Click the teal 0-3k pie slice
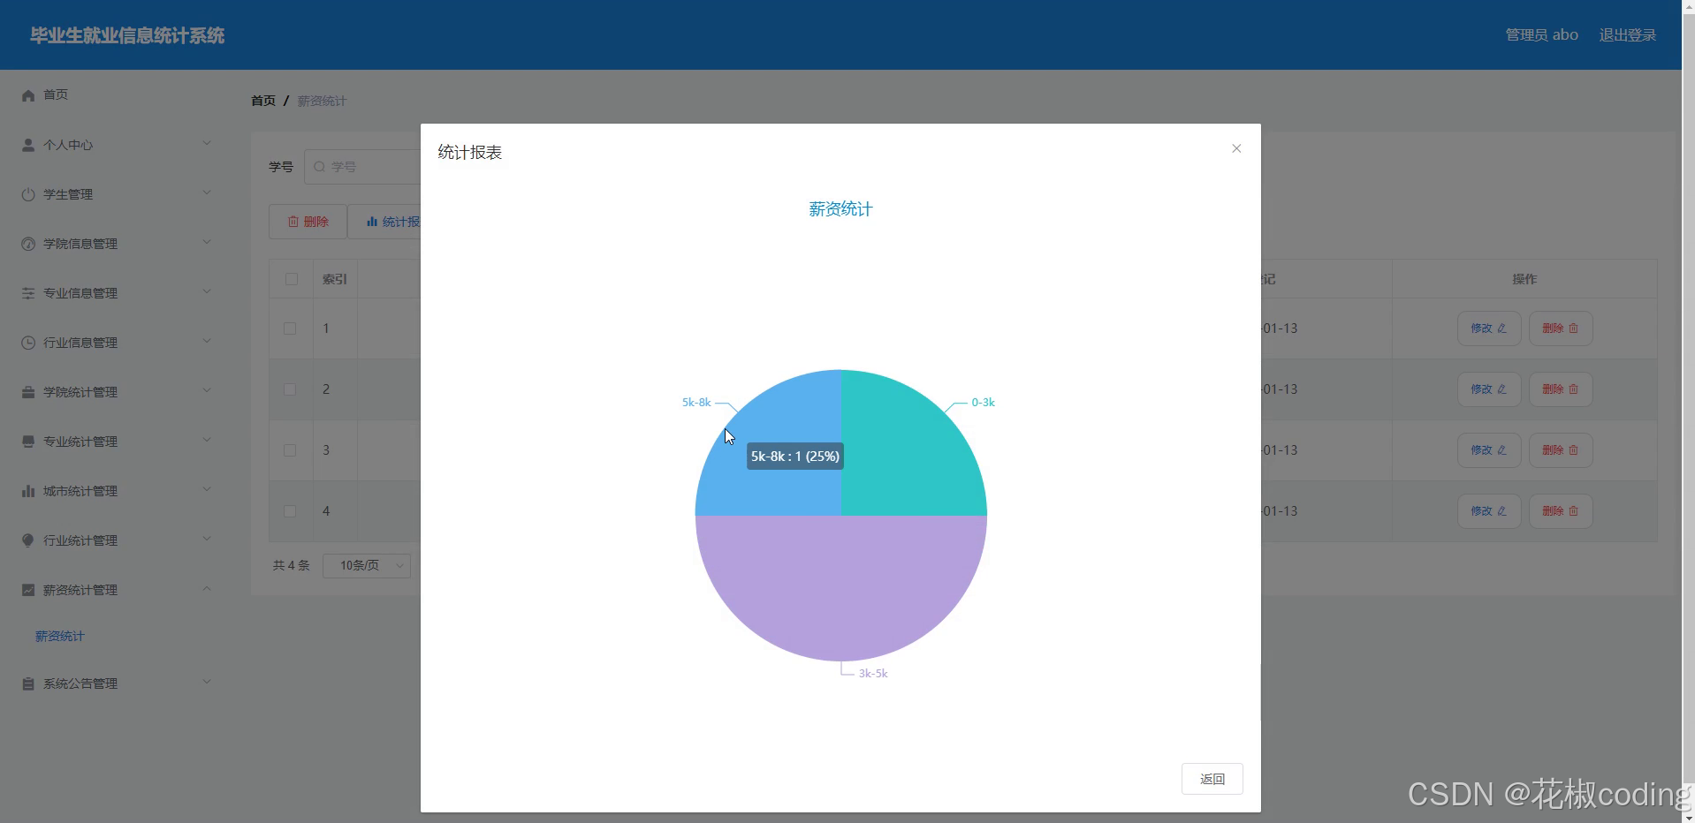 901,455
